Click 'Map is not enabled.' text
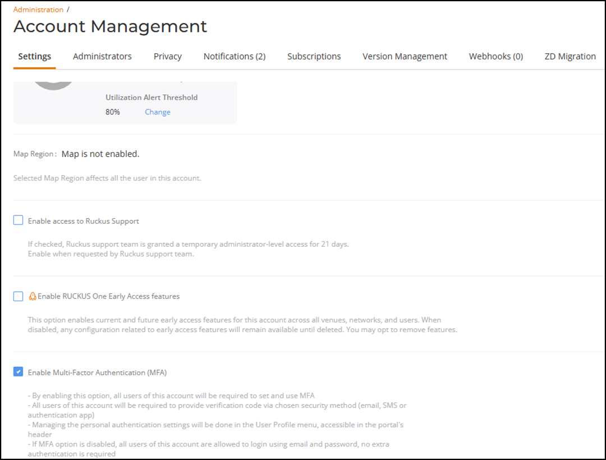The width and height of the screenshot is (606, 460). [x=100, y=154]
